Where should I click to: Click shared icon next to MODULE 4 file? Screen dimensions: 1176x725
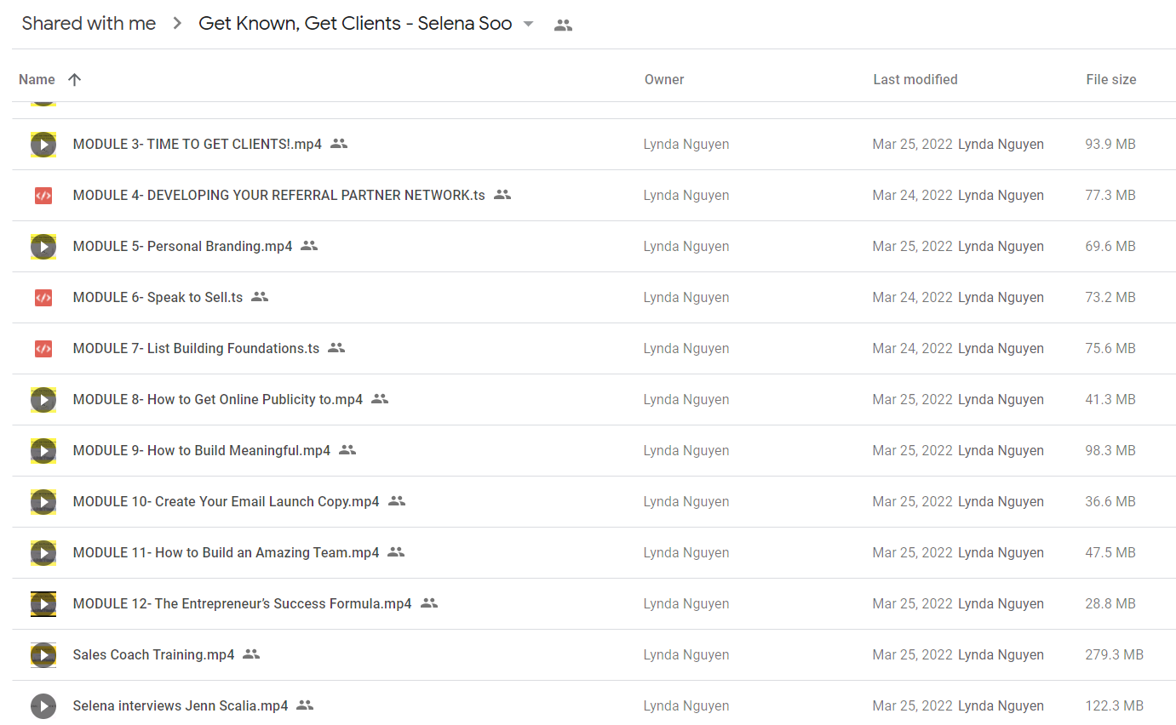(502, 195)
